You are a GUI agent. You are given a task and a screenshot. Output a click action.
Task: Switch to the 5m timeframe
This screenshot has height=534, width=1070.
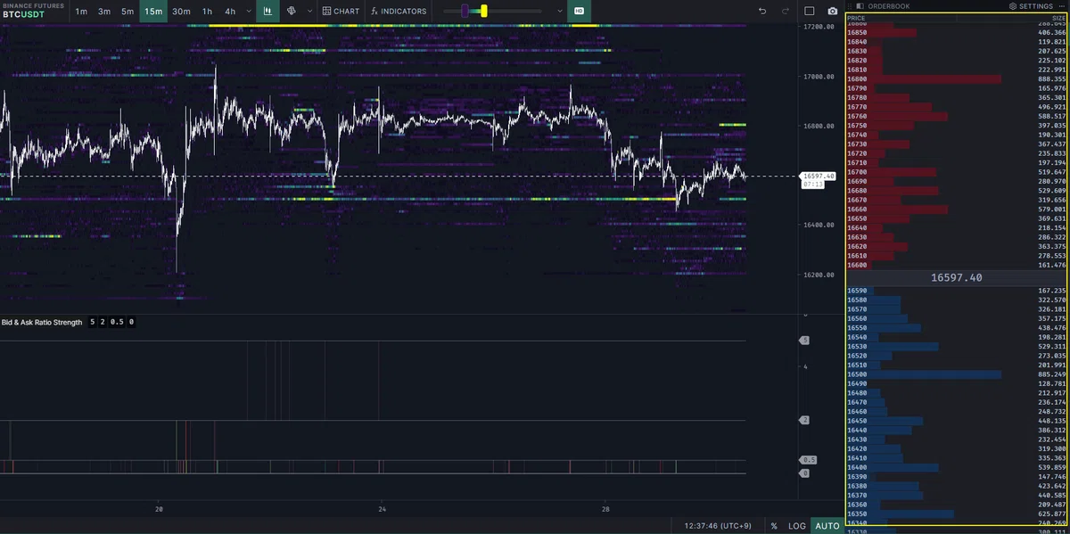(x=128, y=11)
